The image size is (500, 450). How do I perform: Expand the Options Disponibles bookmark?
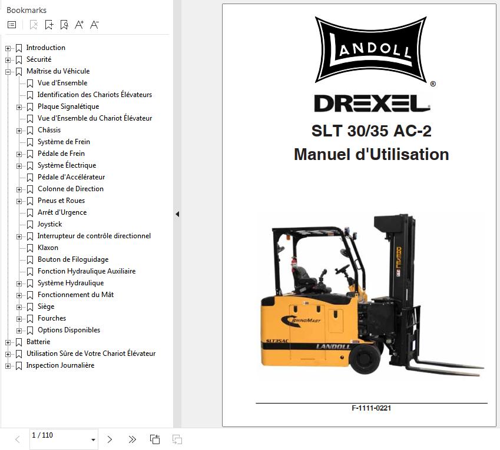click(x=19, y=331)
